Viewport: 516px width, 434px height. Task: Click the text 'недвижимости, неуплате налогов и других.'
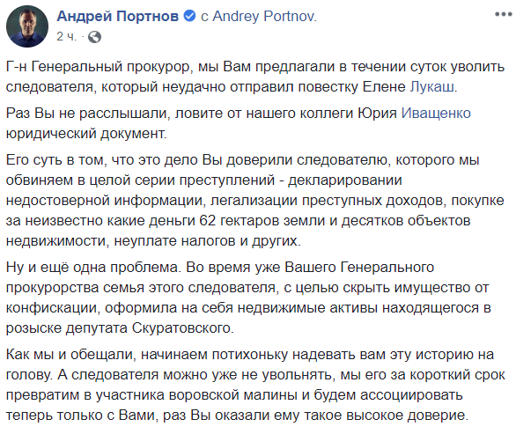coord(153,241)
